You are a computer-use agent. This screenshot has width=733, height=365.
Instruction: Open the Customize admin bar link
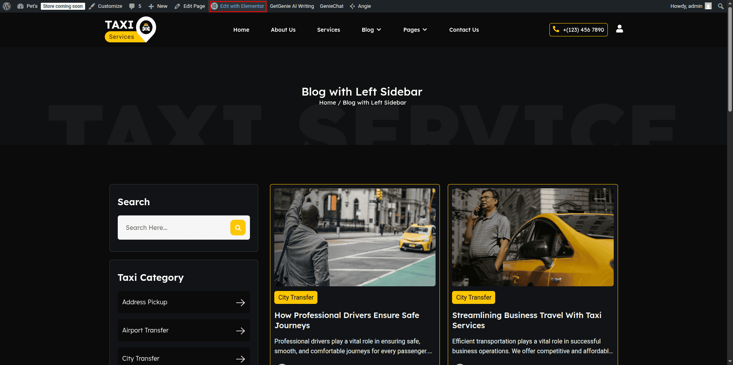click(106, 6)
